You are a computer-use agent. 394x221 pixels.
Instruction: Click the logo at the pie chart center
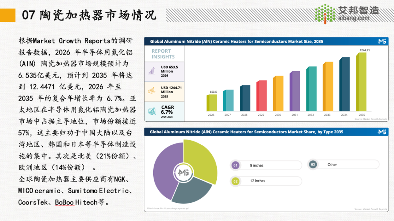(x=184, y=172)
